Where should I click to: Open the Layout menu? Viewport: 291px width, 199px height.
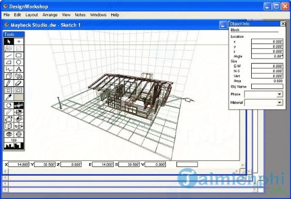[32, 15]
